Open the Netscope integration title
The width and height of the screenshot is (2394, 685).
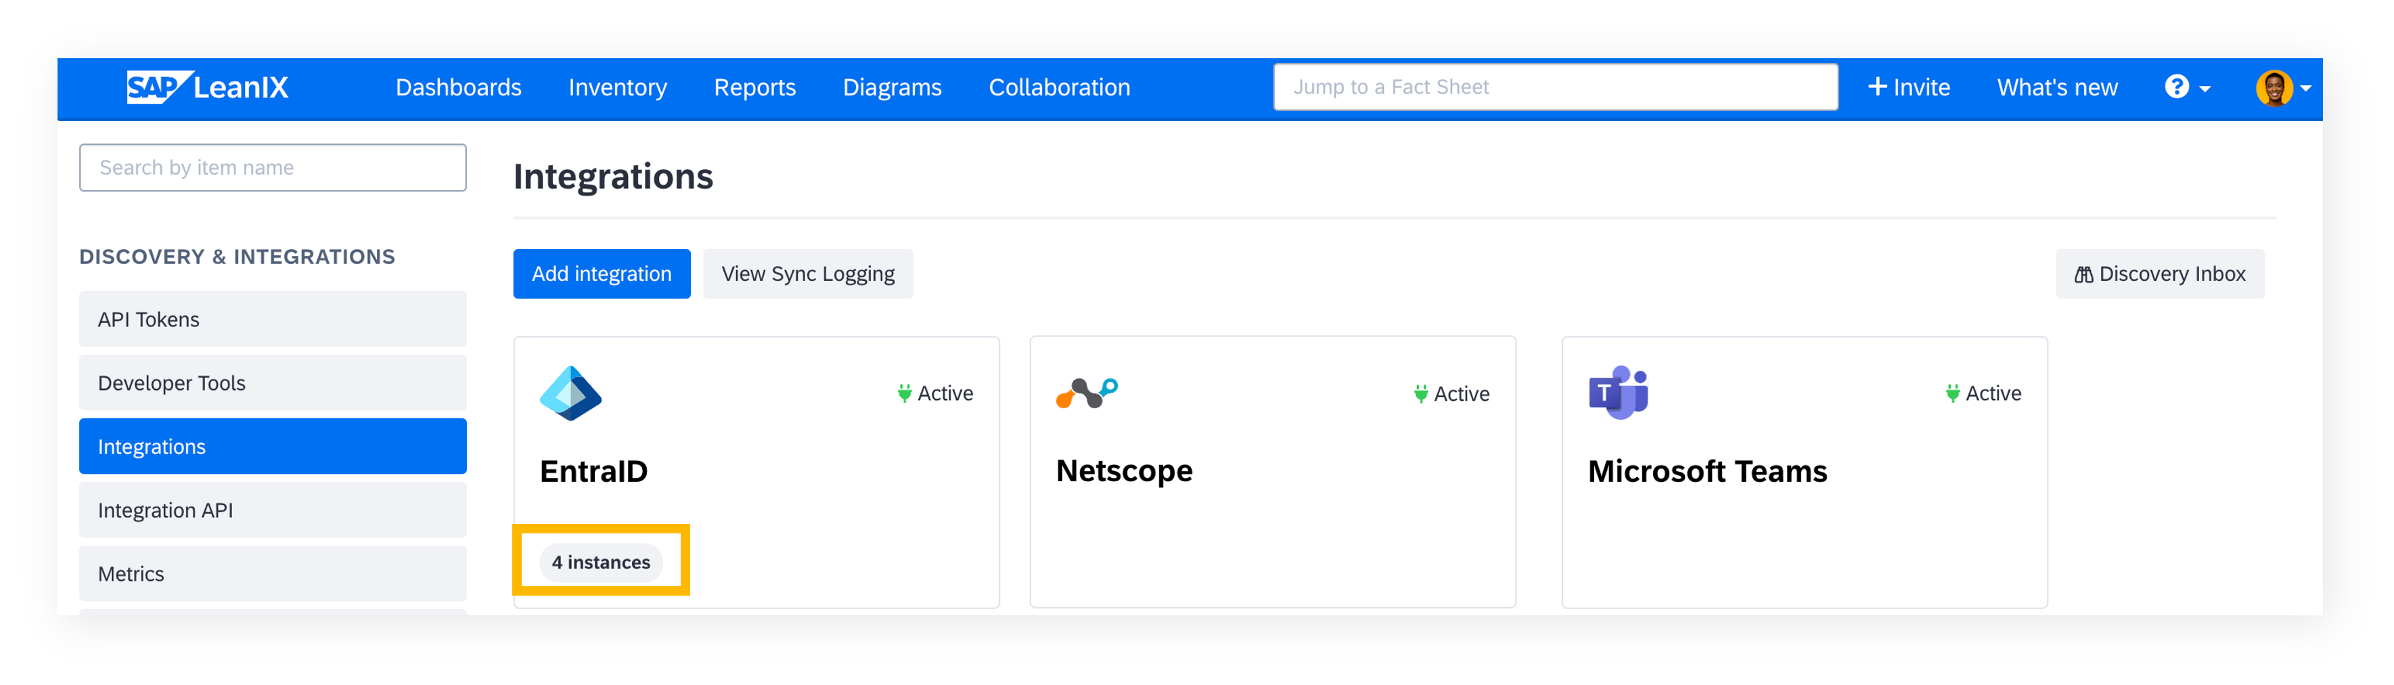[1123, 471]
